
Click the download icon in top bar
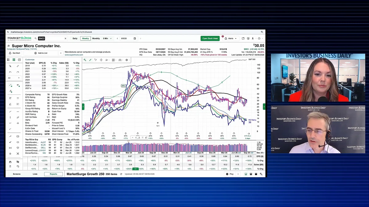(x=252, y=39)
